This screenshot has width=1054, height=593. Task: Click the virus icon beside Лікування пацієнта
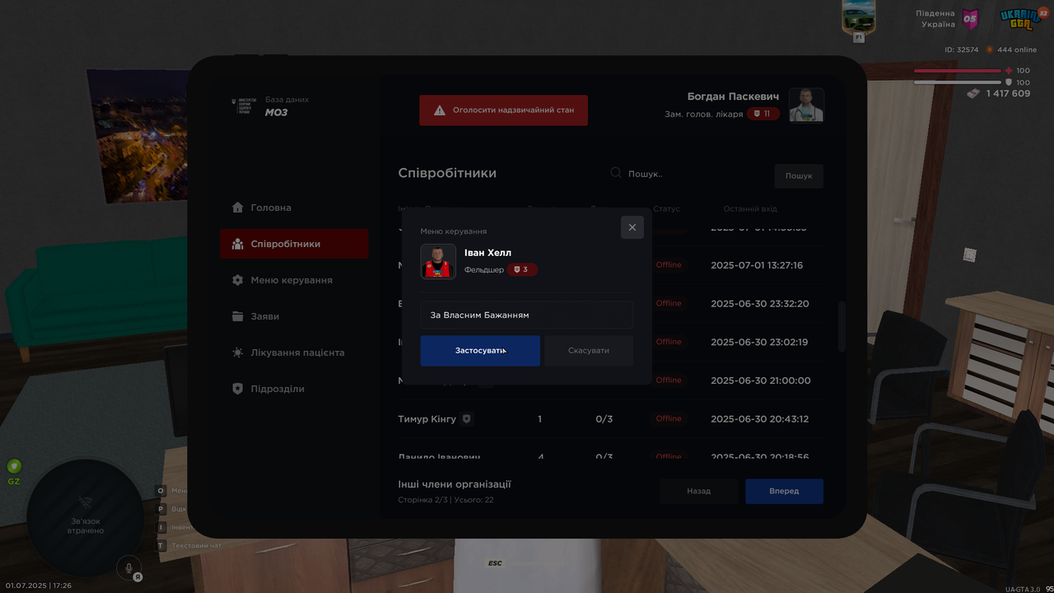[238, 353]
